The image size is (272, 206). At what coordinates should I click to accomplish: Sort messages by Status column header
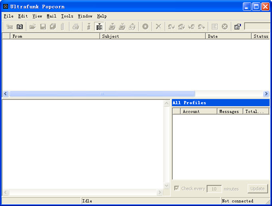261,36
